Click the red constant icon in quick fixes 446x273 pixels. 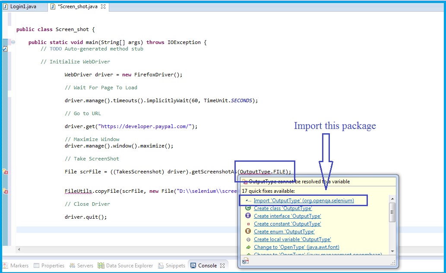pyautogui.click(x=248, y=224)
